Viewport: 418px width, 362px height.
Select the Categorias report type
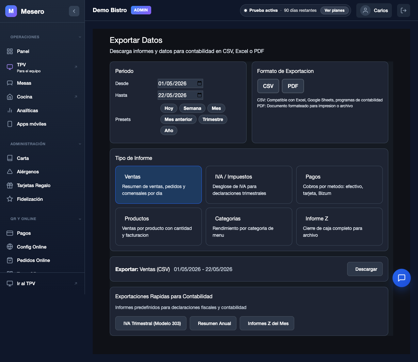[249, 227]
